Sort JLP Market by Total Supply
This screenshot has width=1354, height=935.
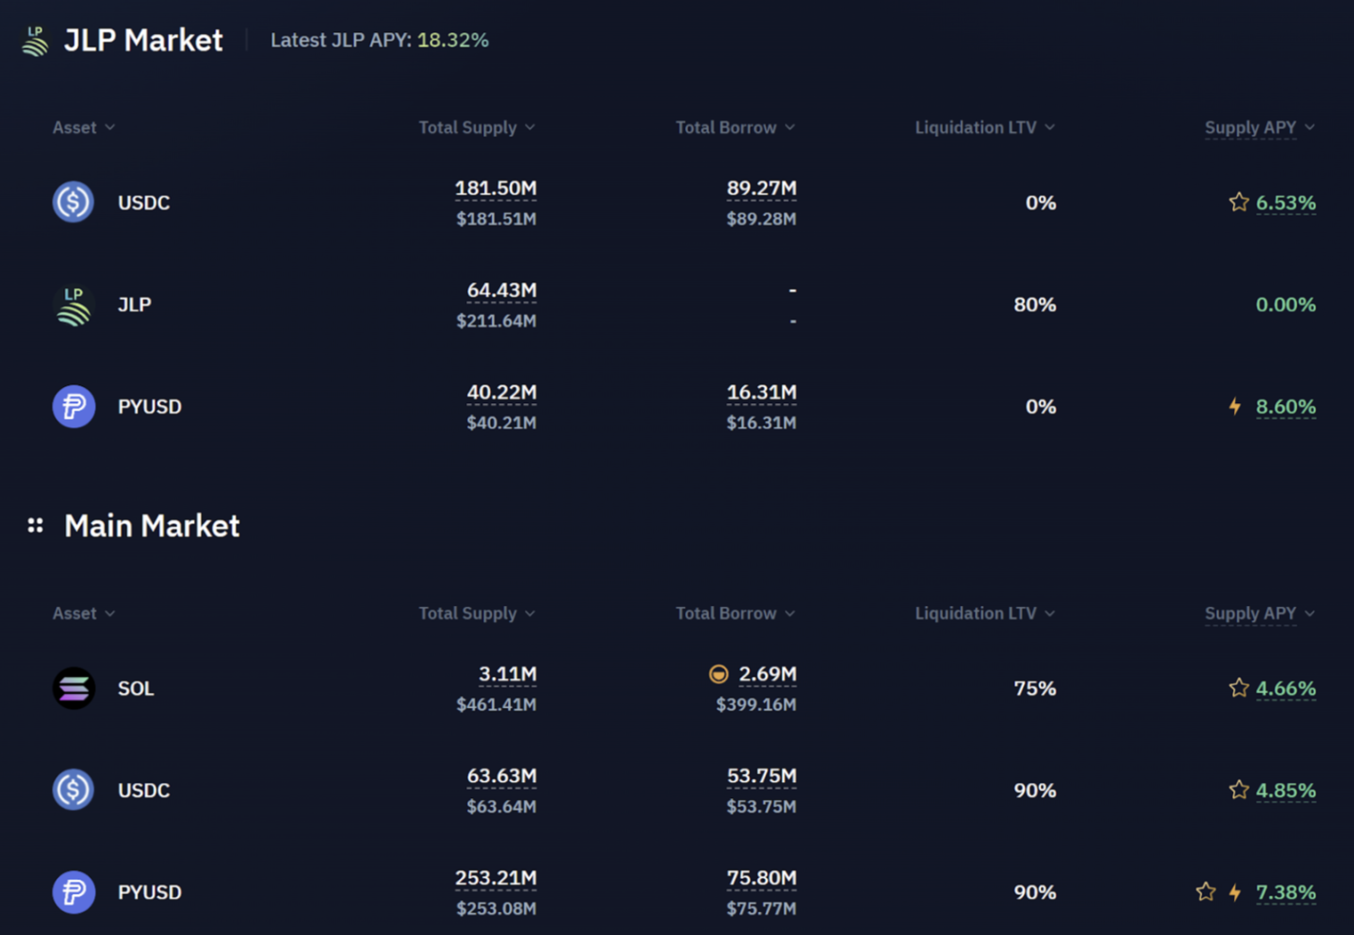pyautogui.click(x=477, y=128)
